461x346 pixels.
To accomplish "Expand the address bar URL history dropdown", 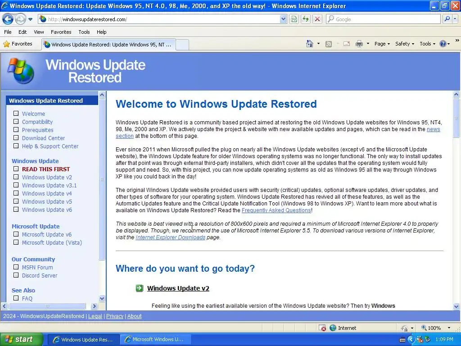I will click(x=283, y=19).
